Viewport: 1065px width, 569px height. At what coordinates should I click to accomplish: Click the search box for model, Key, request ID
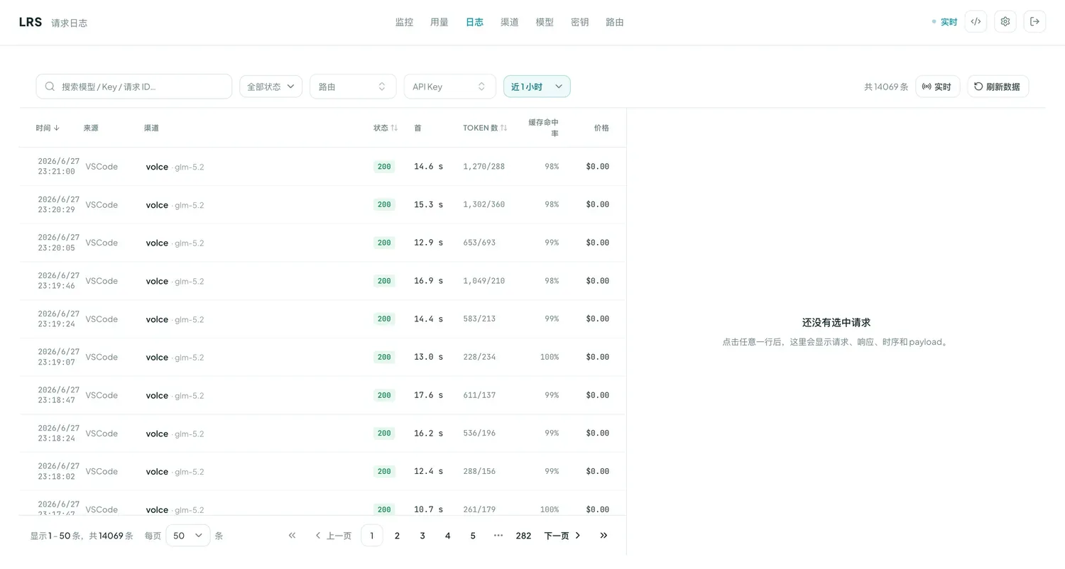coord(134,87)
